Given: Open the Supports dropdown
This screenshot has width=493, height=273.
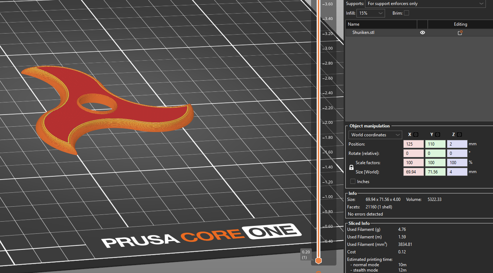Looking at the screenshot, I should [x=425, y=4].
